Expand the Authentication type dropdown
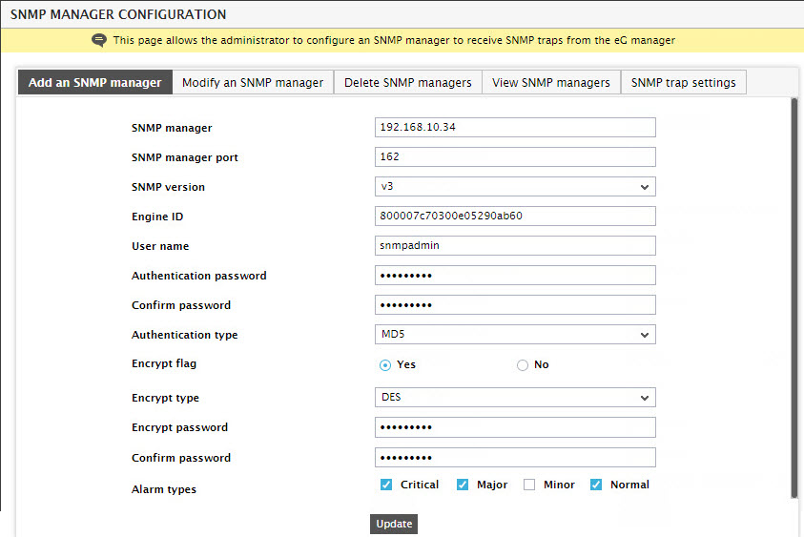Viewport: 804px width, 537px height. pos(515,335)
